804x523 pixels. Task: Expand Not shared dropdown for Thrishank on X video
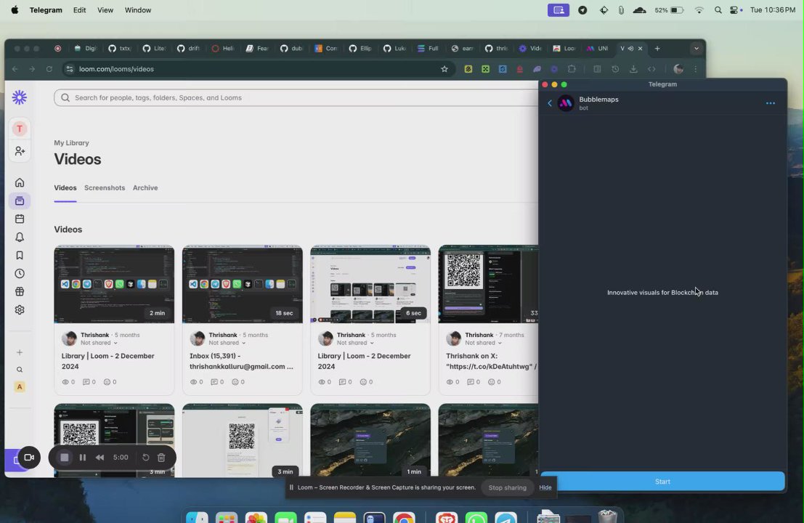[483, 343]
